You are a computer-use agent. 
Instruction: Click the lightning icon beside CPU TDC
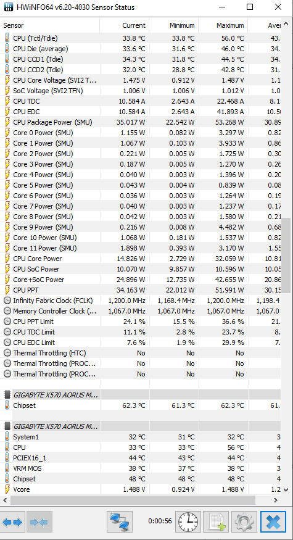7,101
